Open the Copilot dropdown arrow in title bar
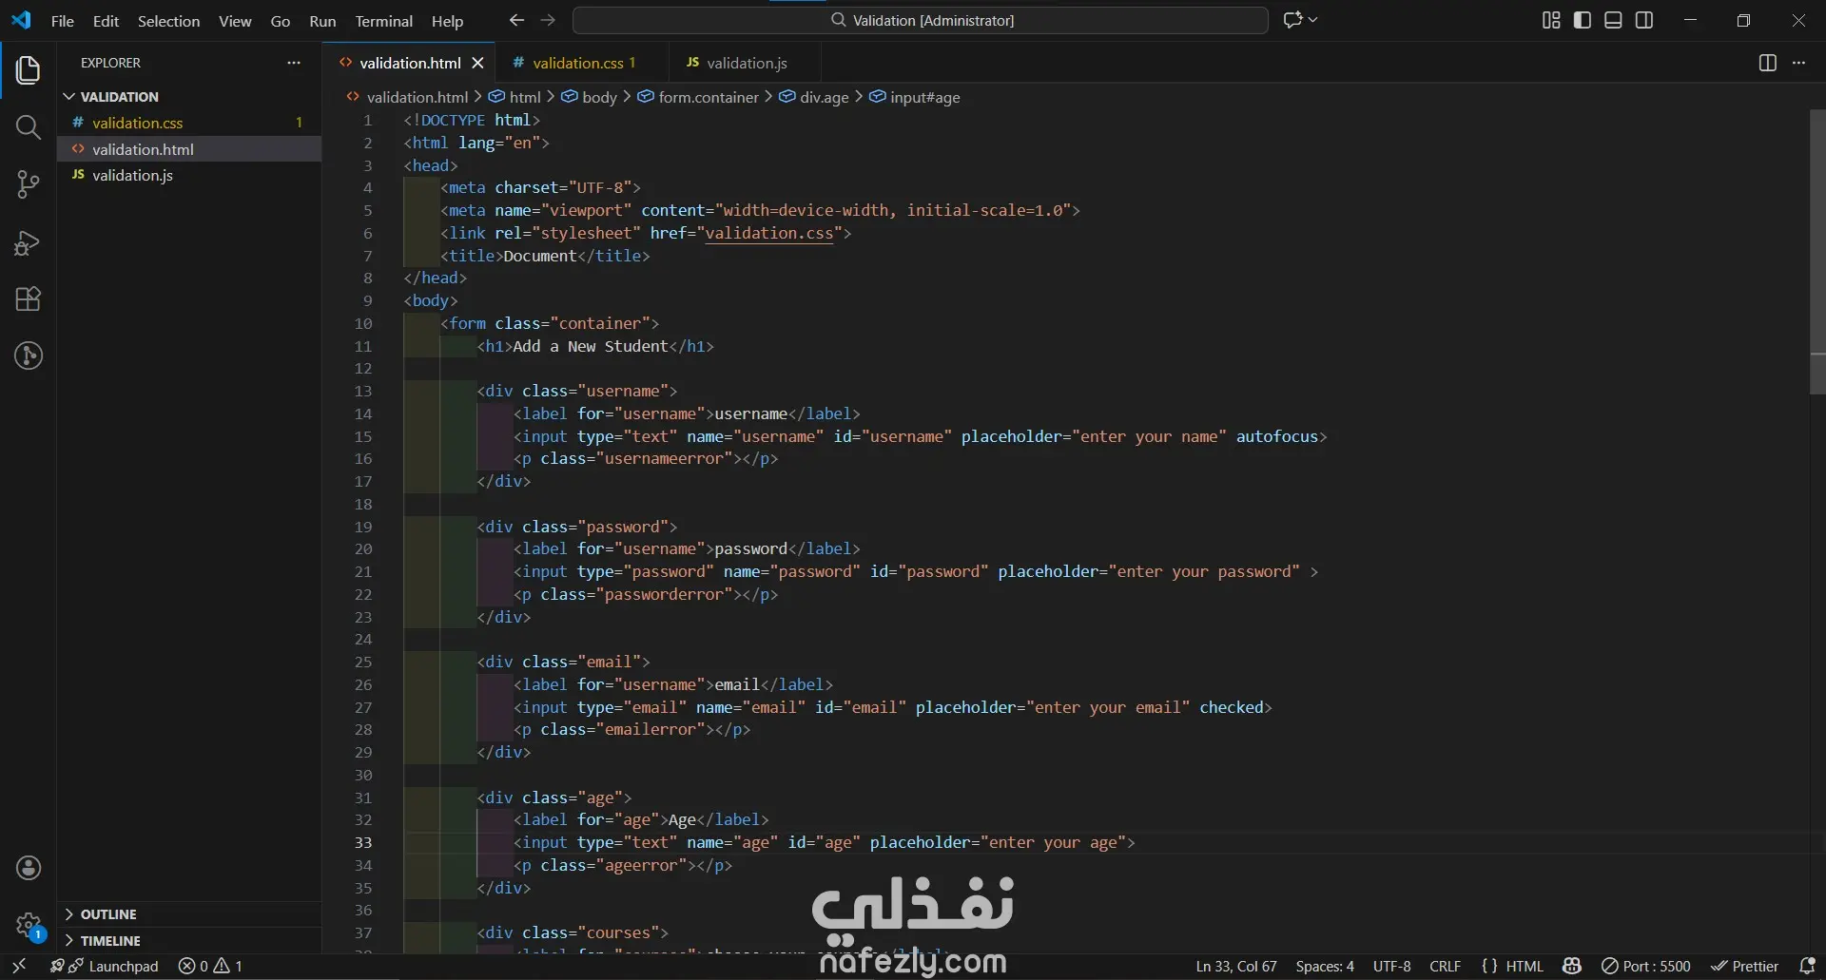This screenshot has height=980, width=1826. click(x=1313, y=20)
